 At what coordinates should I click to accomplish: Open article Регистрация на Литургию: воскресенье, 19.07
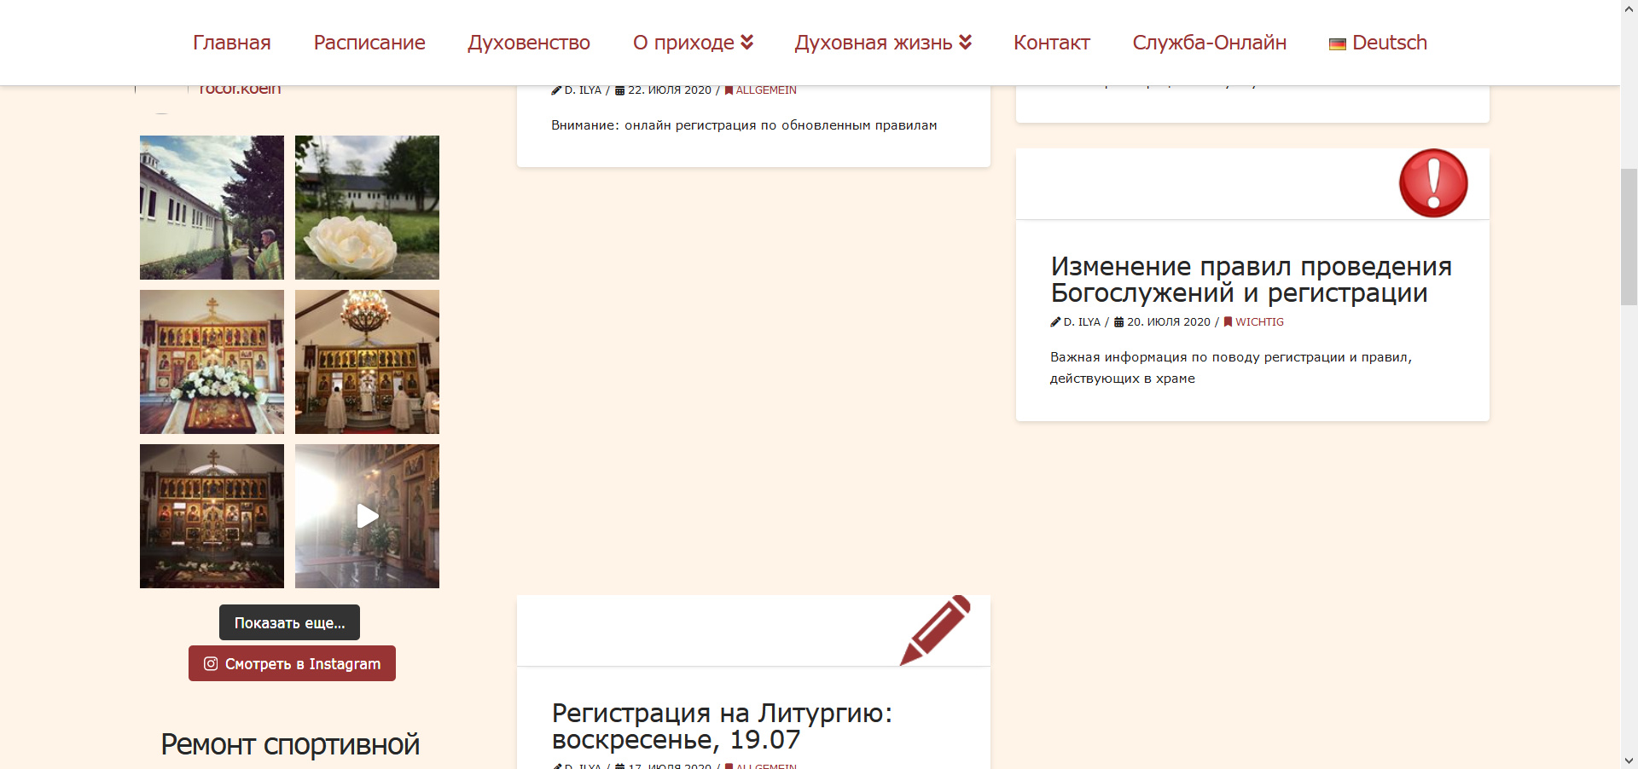[x=722, y=726]
